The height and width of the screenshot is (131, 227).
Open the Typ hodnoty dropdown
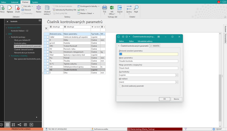tap(177, 75)
